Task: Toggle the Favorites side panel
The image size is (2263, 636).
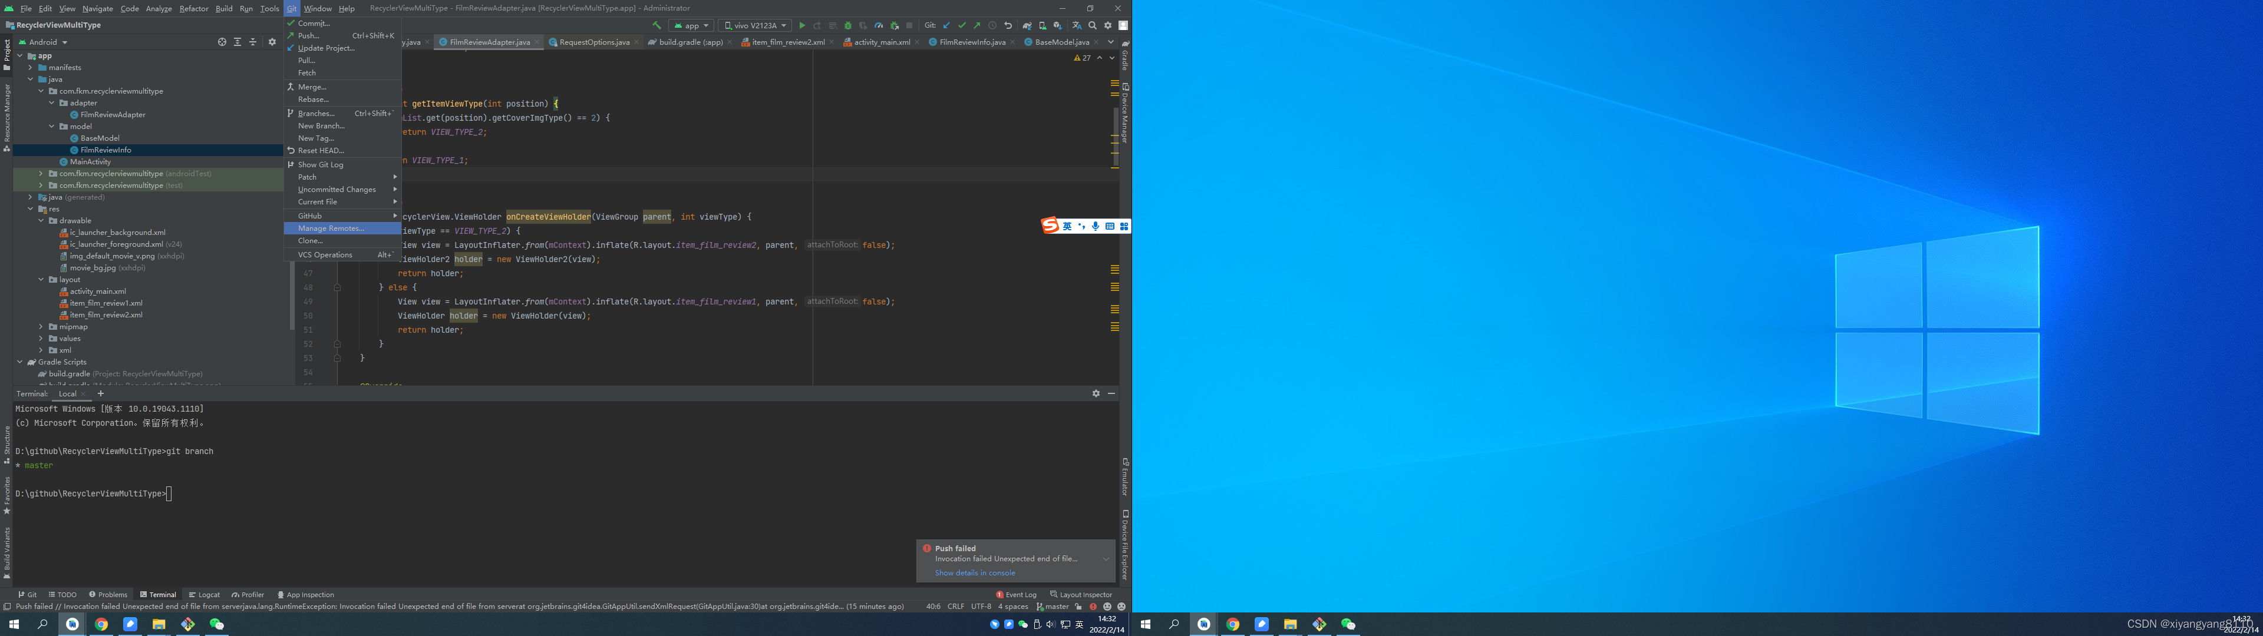Action: point(7,495)
